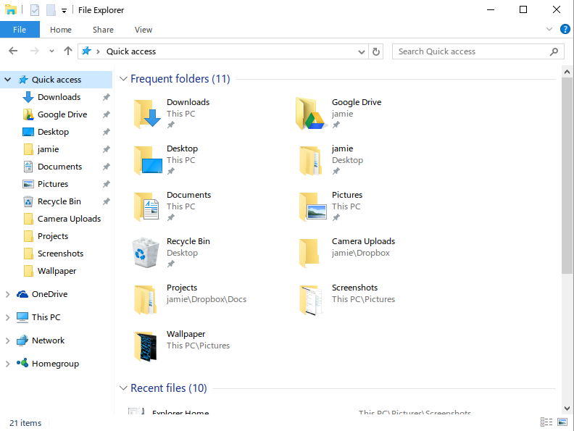Screen dimensions: 574x431
Task: Open Downloads folder in Frequent folders
Action: (x=172, y=113)
